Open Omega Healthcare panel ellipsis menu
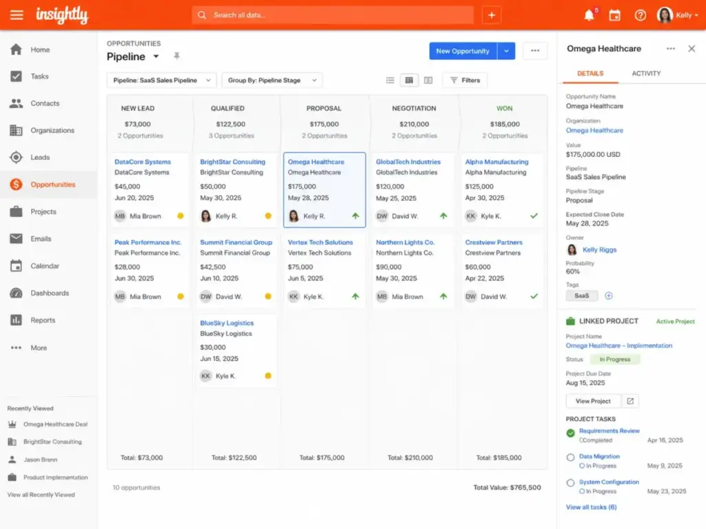The width and height of the screenshot is (706, 529). pyautogui.click(x=670, y=49)
